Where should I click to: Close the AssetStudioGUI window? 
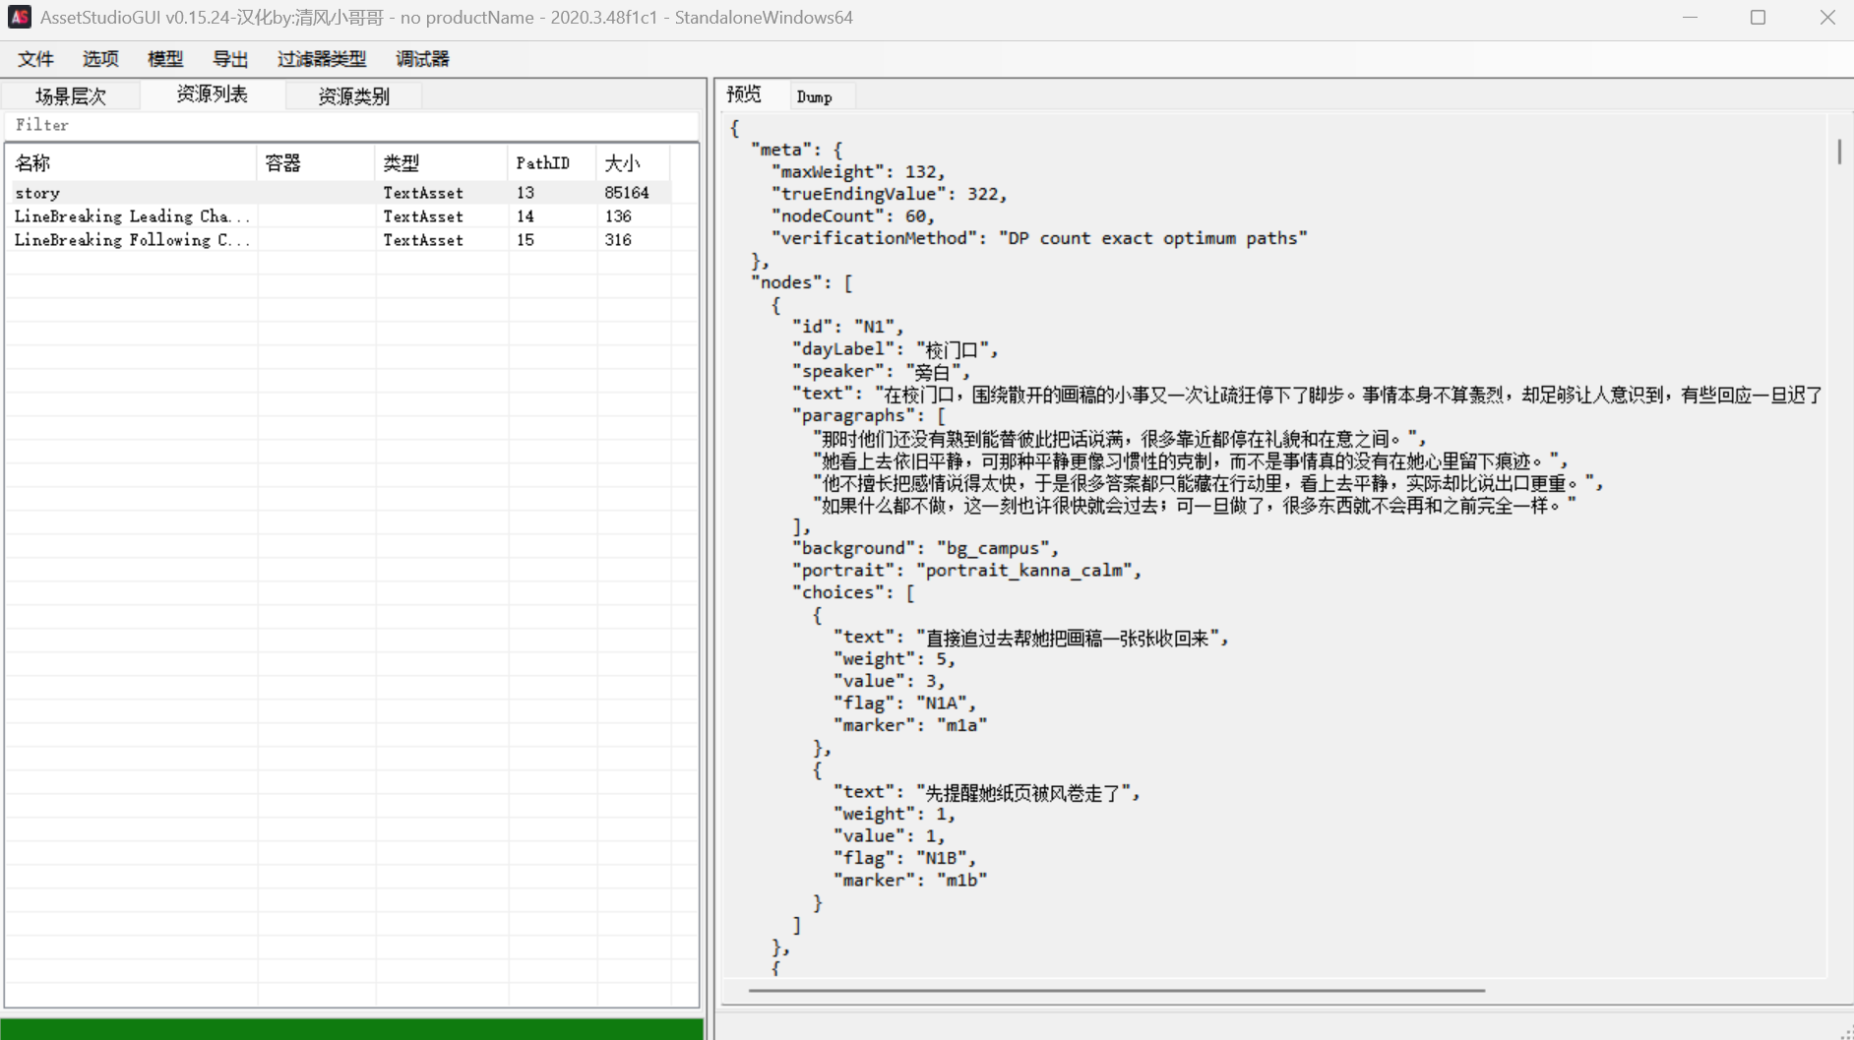pos(1827,18)
